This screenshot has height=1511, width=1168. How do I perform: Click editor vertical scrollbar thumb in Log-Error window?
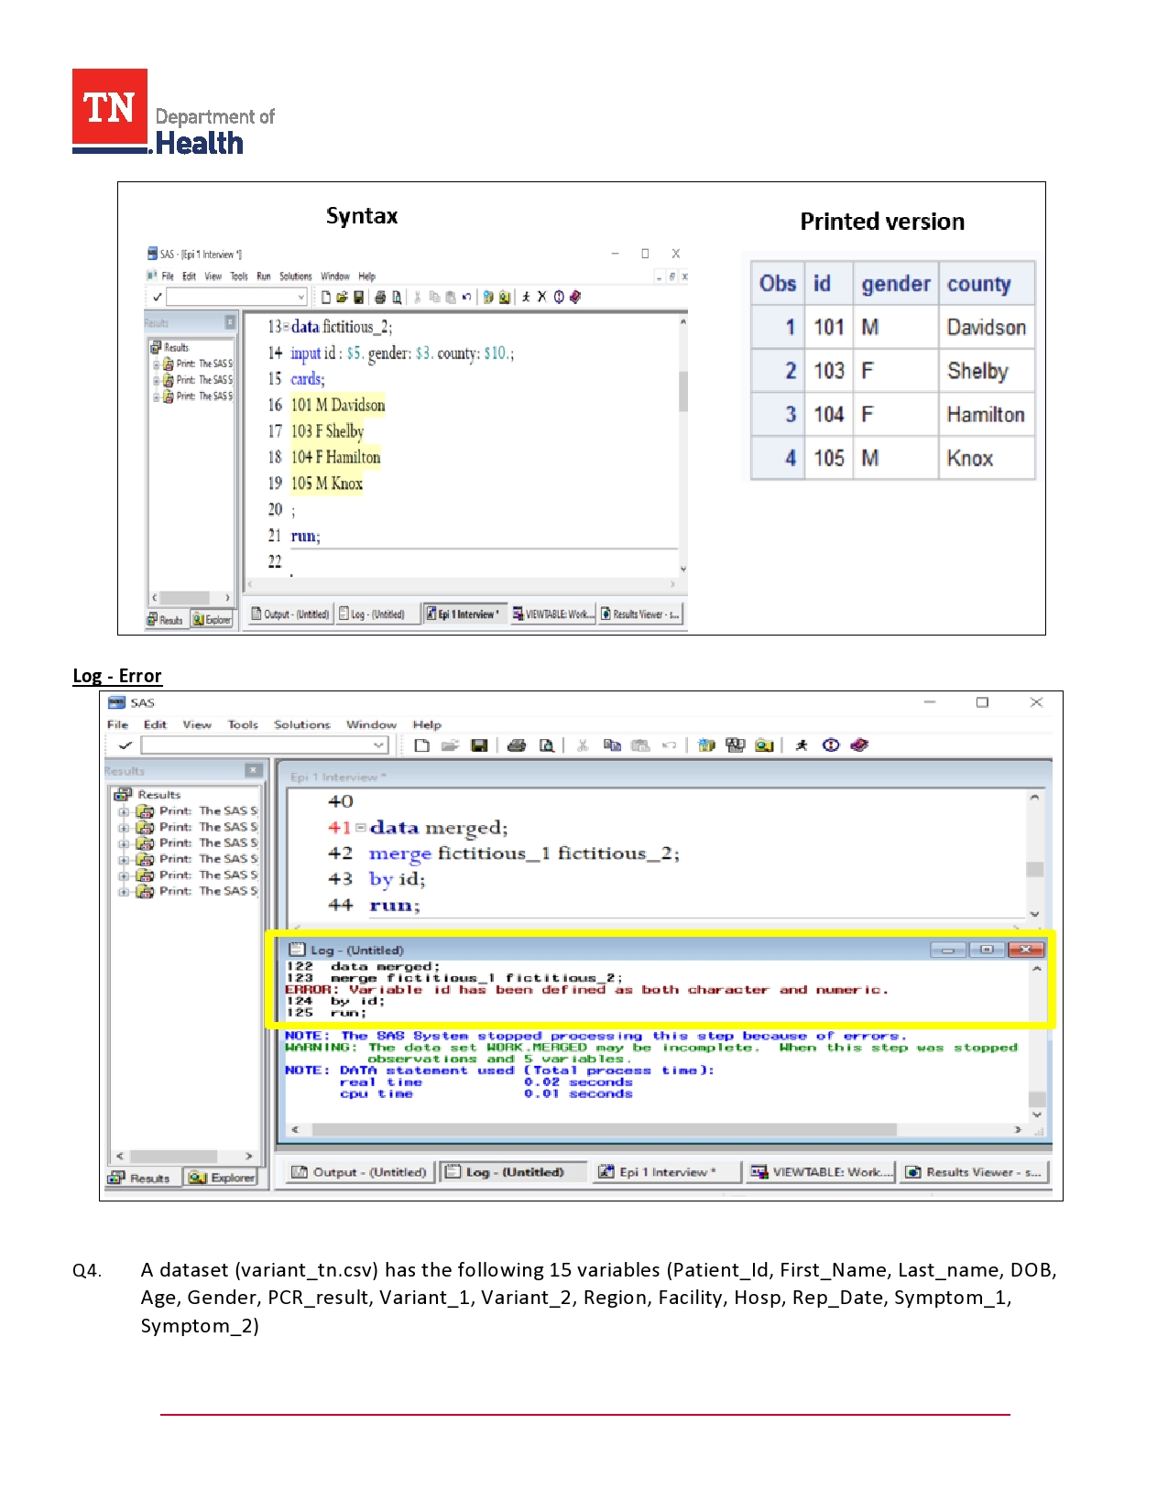point(1035,869)
